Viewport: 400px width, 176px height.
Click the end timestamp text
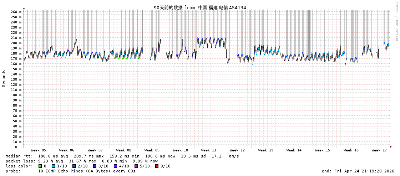pyautogui.click(x=358, y=171)
